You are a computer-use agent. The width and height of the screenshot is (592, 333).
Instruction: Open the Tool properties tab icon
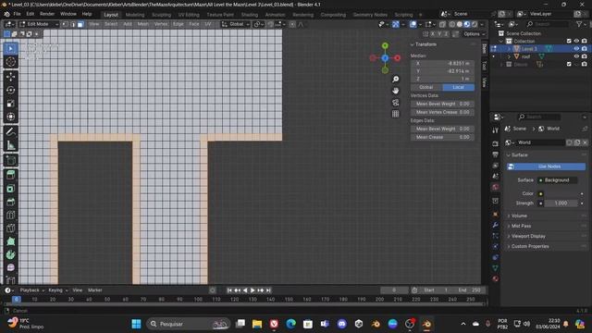point(496,130)
